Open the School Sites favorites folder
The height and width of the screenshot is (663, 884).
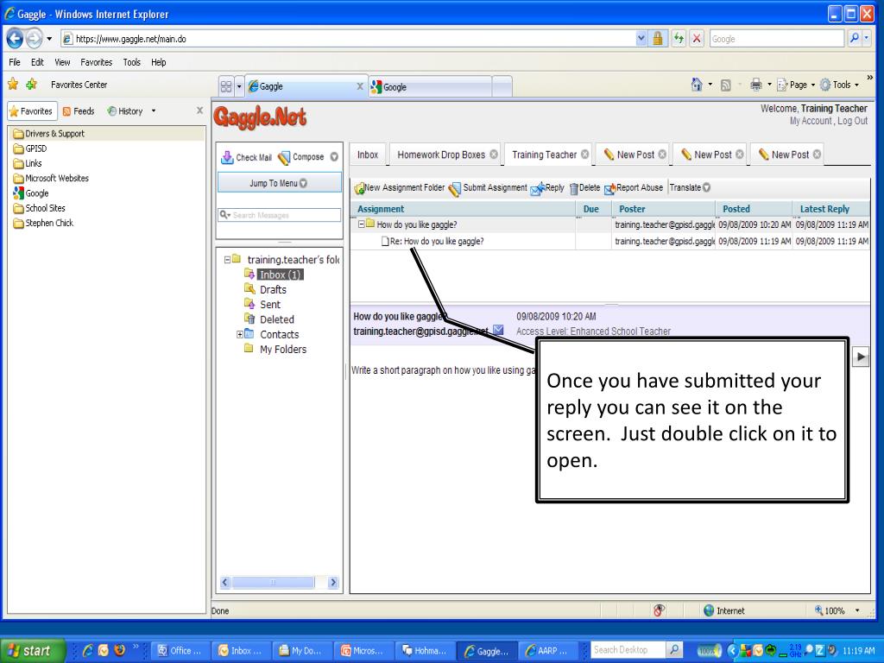(45, 208)
